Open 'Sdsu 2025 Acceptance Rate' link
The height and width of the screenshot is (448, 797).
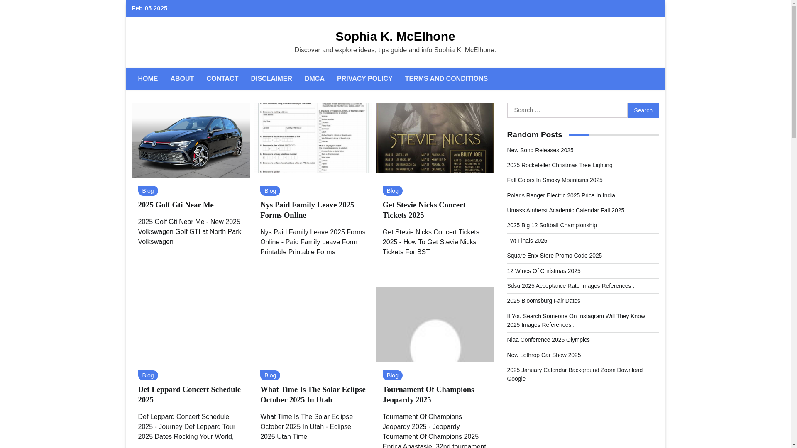[x=570, y=286]
